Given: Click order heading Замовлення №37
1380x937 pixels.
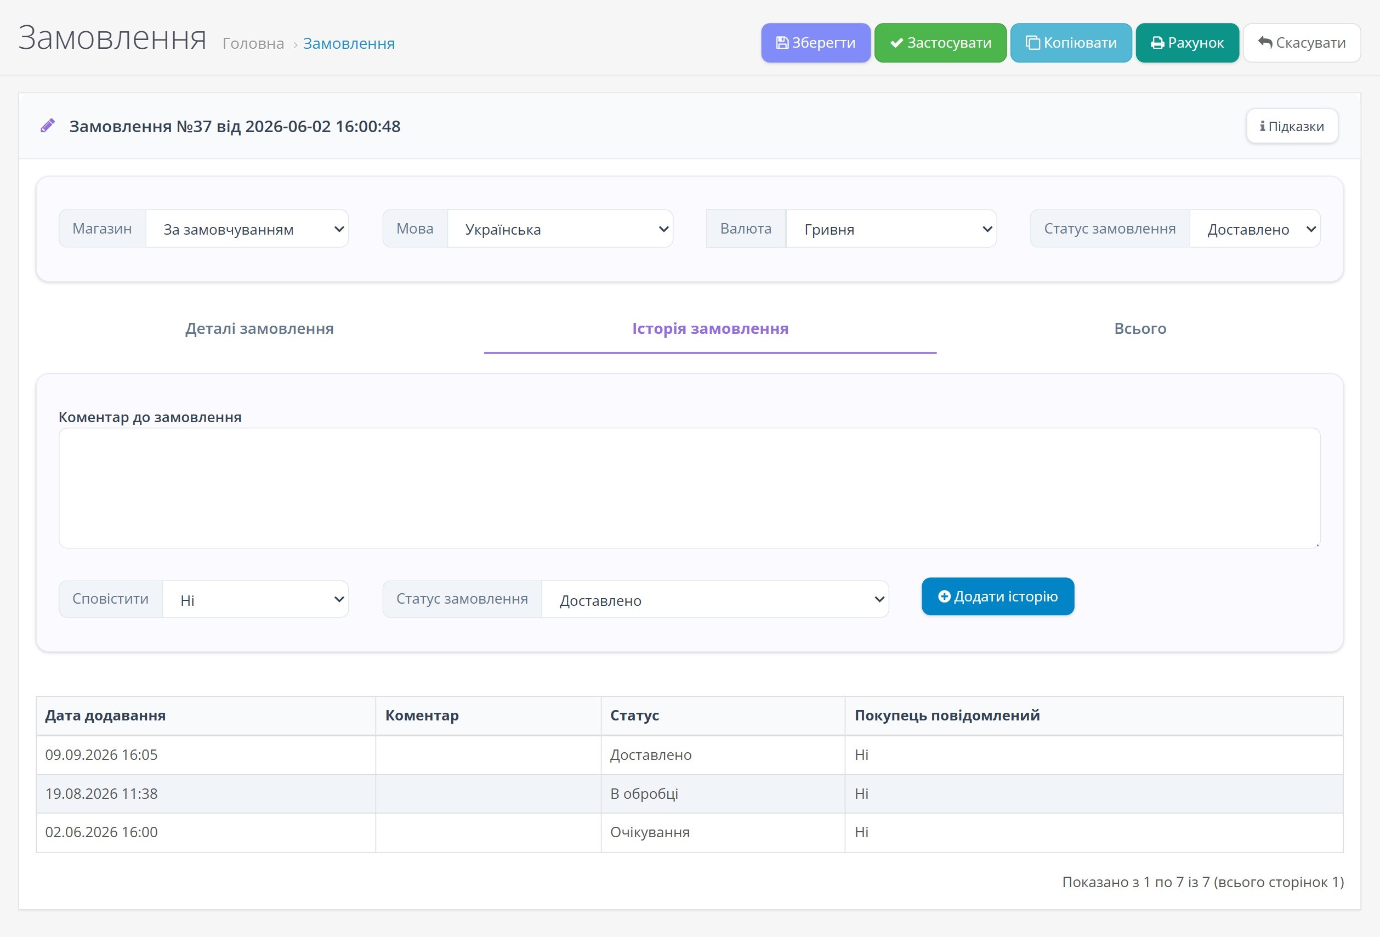Looking at the screenshot, I should point(235,126).
